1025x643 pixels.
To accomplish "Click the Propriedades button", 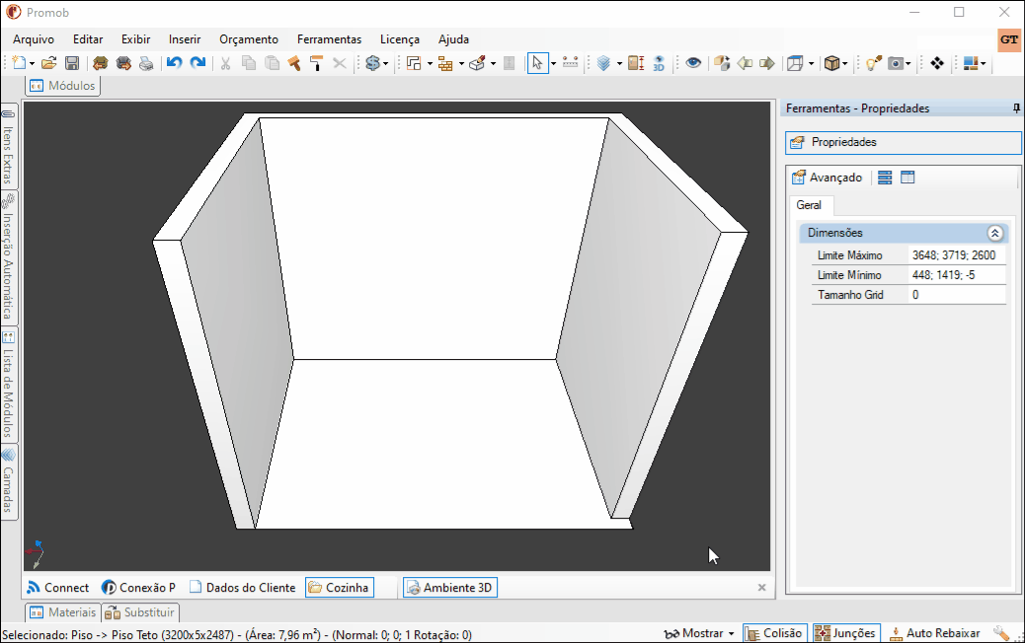I will [x=903, y=142].
